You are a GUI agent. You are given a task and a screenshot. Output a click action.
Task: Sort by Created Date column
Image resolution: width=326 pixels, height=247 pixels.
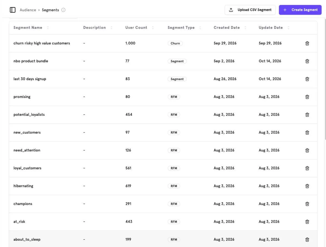coord(245,27)
